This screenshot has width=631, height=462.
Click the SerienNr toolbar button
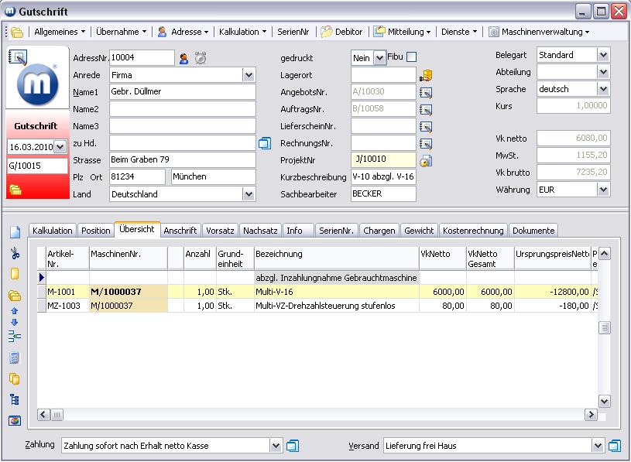pos(293,32)
